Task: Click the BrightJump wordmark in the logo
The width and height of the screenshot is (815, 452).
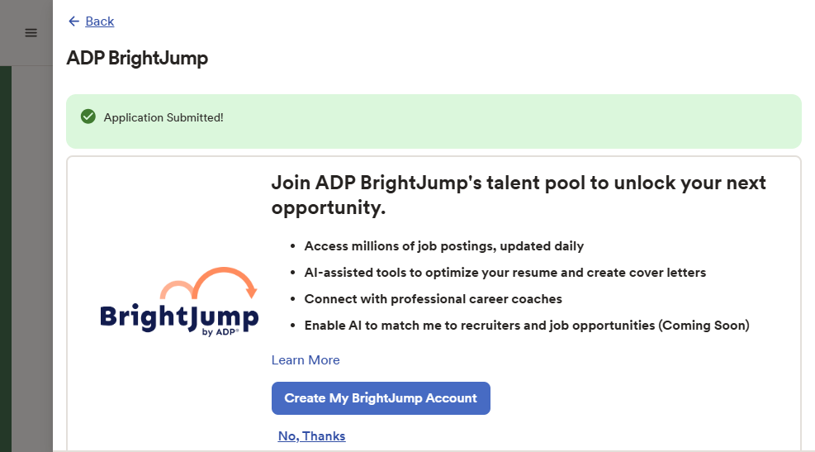Action: [x=178, y=316]
